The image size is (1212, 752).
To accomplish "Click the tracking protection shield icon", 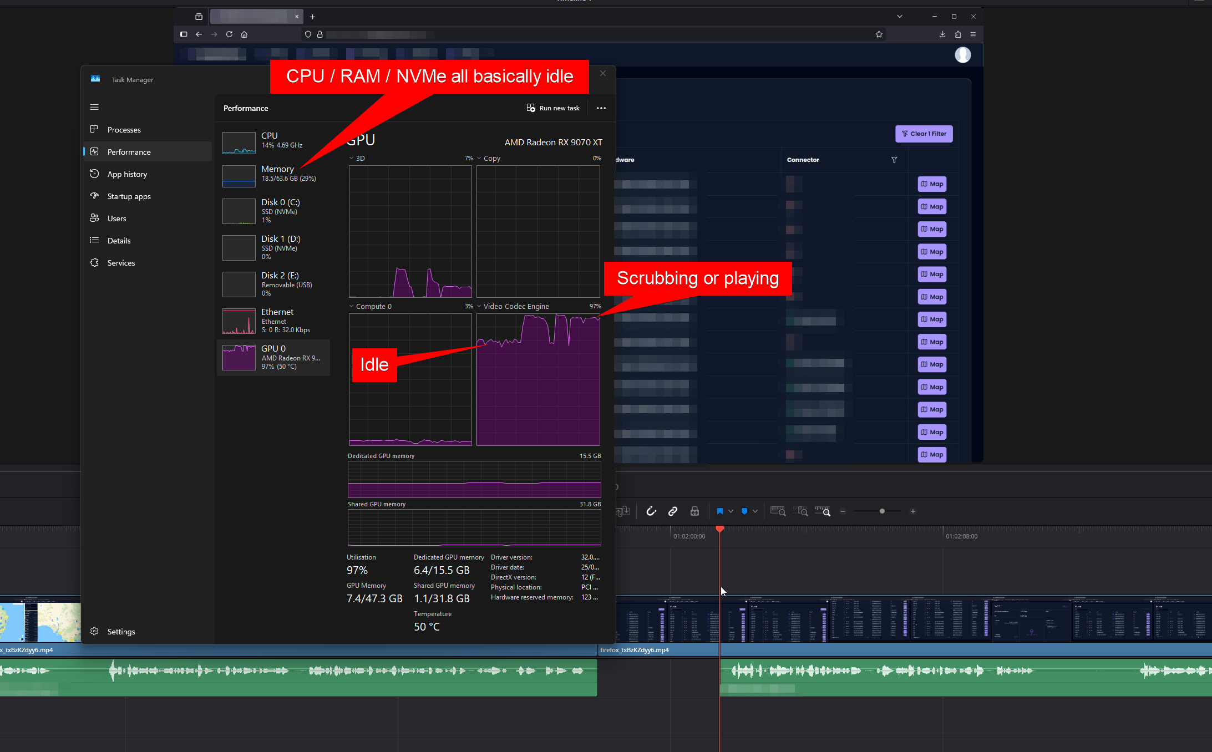I will point(308,34).
